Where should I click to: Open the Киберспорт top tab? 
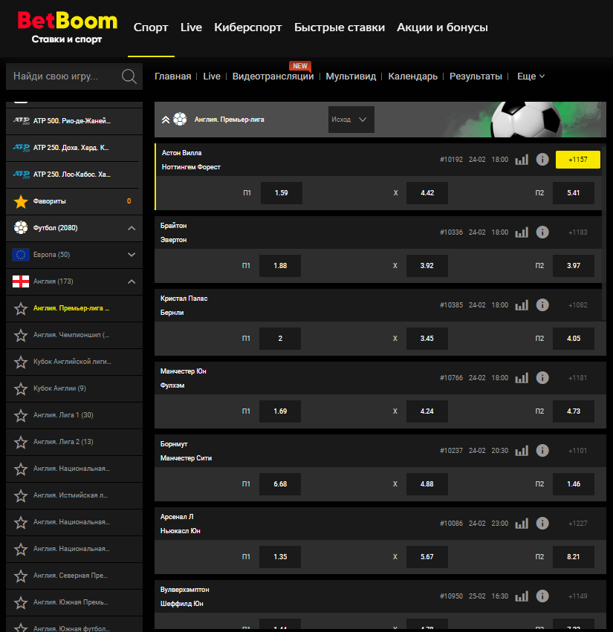click(248, 27)
